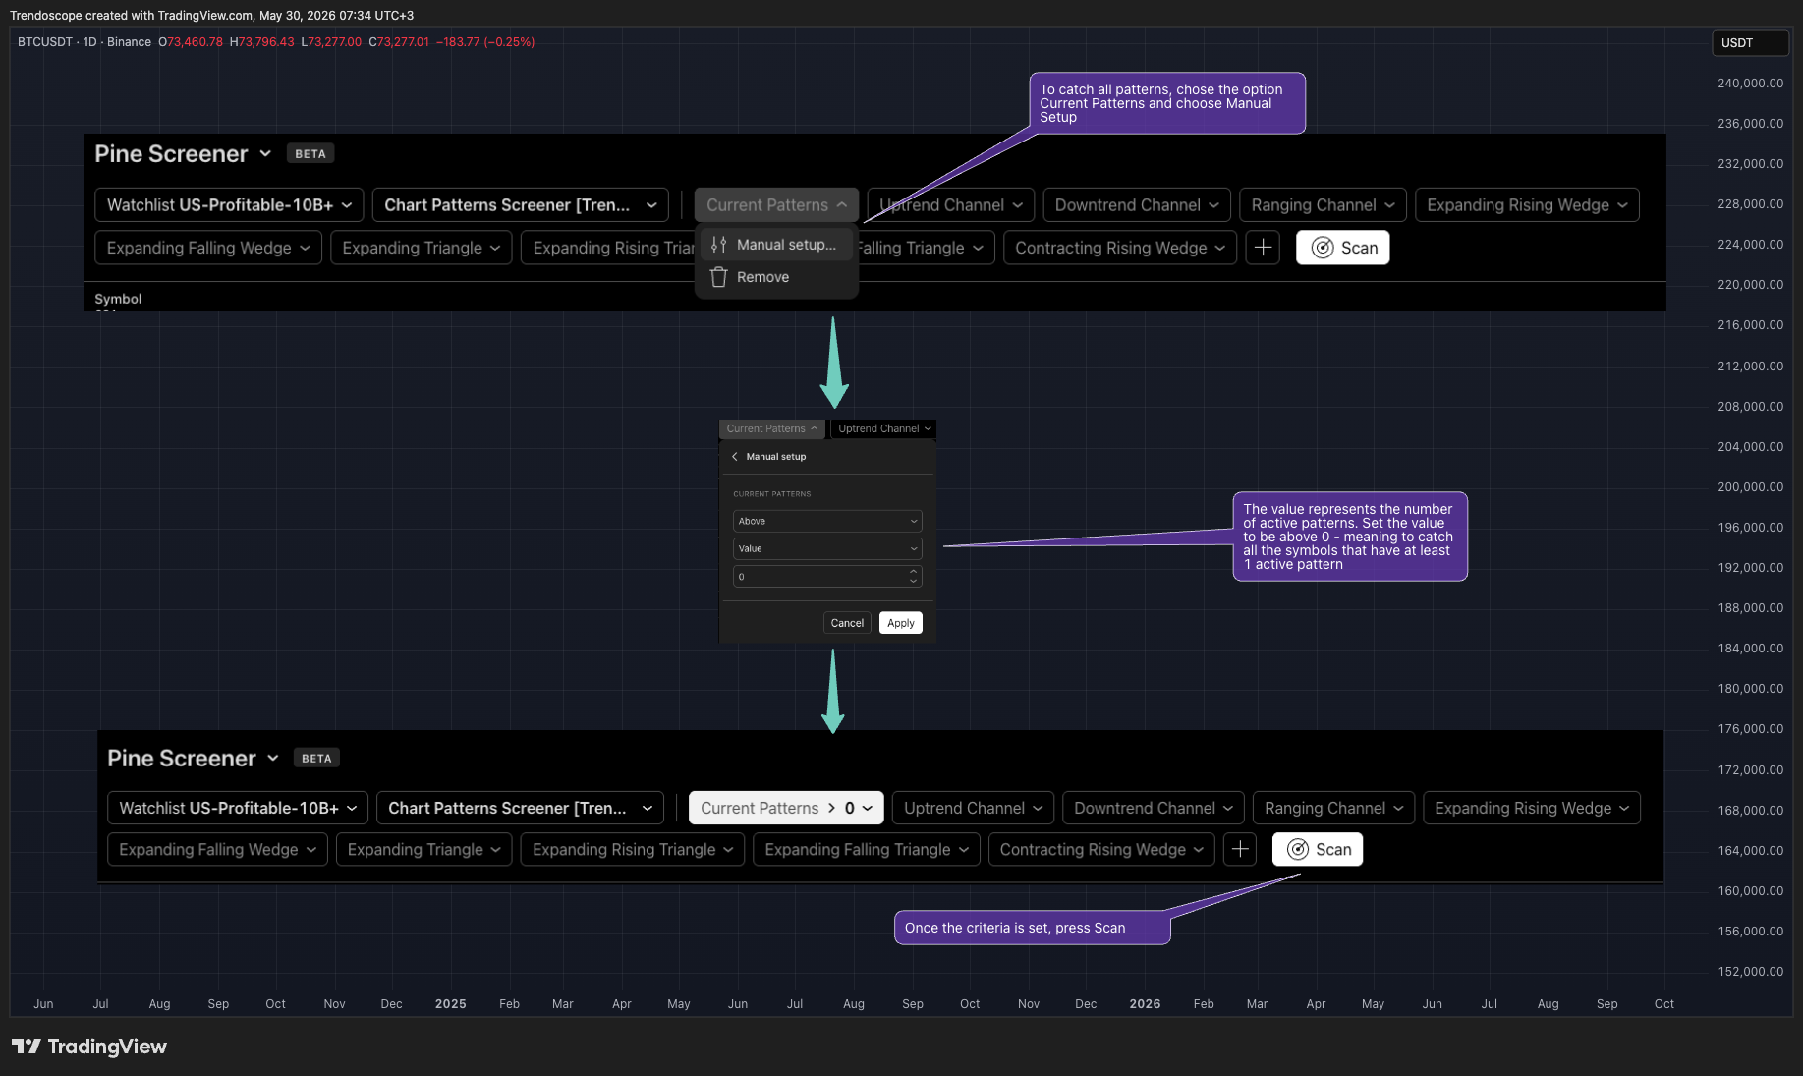Click the radar icon in Scan button above Symbol

click(x=1323, y=248)
